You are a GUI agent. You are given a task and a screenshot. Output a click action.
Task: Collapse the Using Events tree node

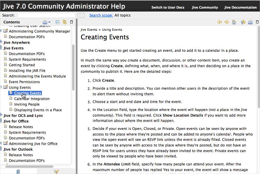pyautogui.click(x=1, y=87)
